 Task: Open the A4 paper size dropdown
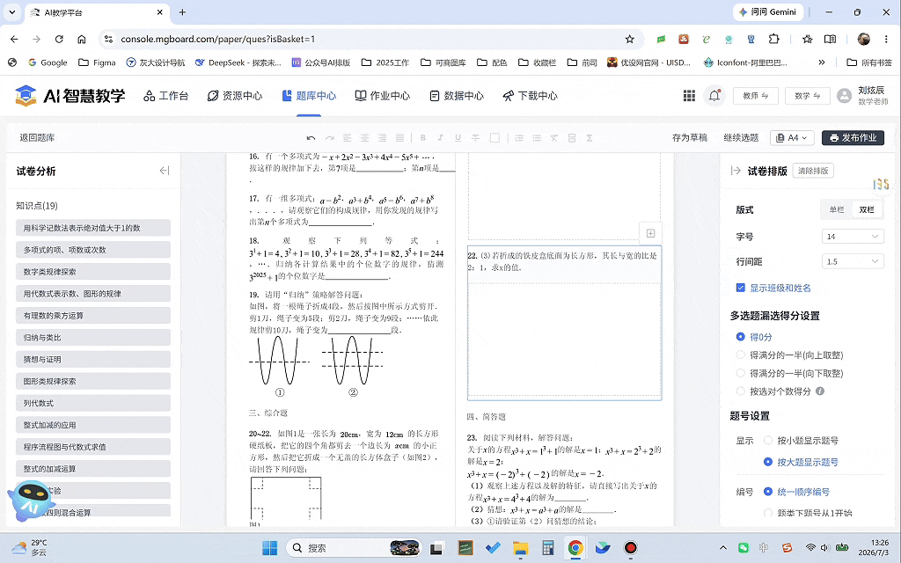(x=792, y=138)
